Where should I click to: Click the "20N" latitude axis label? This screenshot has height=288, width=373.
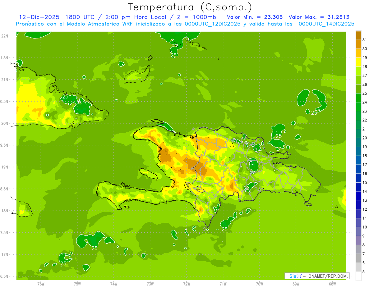5,123
